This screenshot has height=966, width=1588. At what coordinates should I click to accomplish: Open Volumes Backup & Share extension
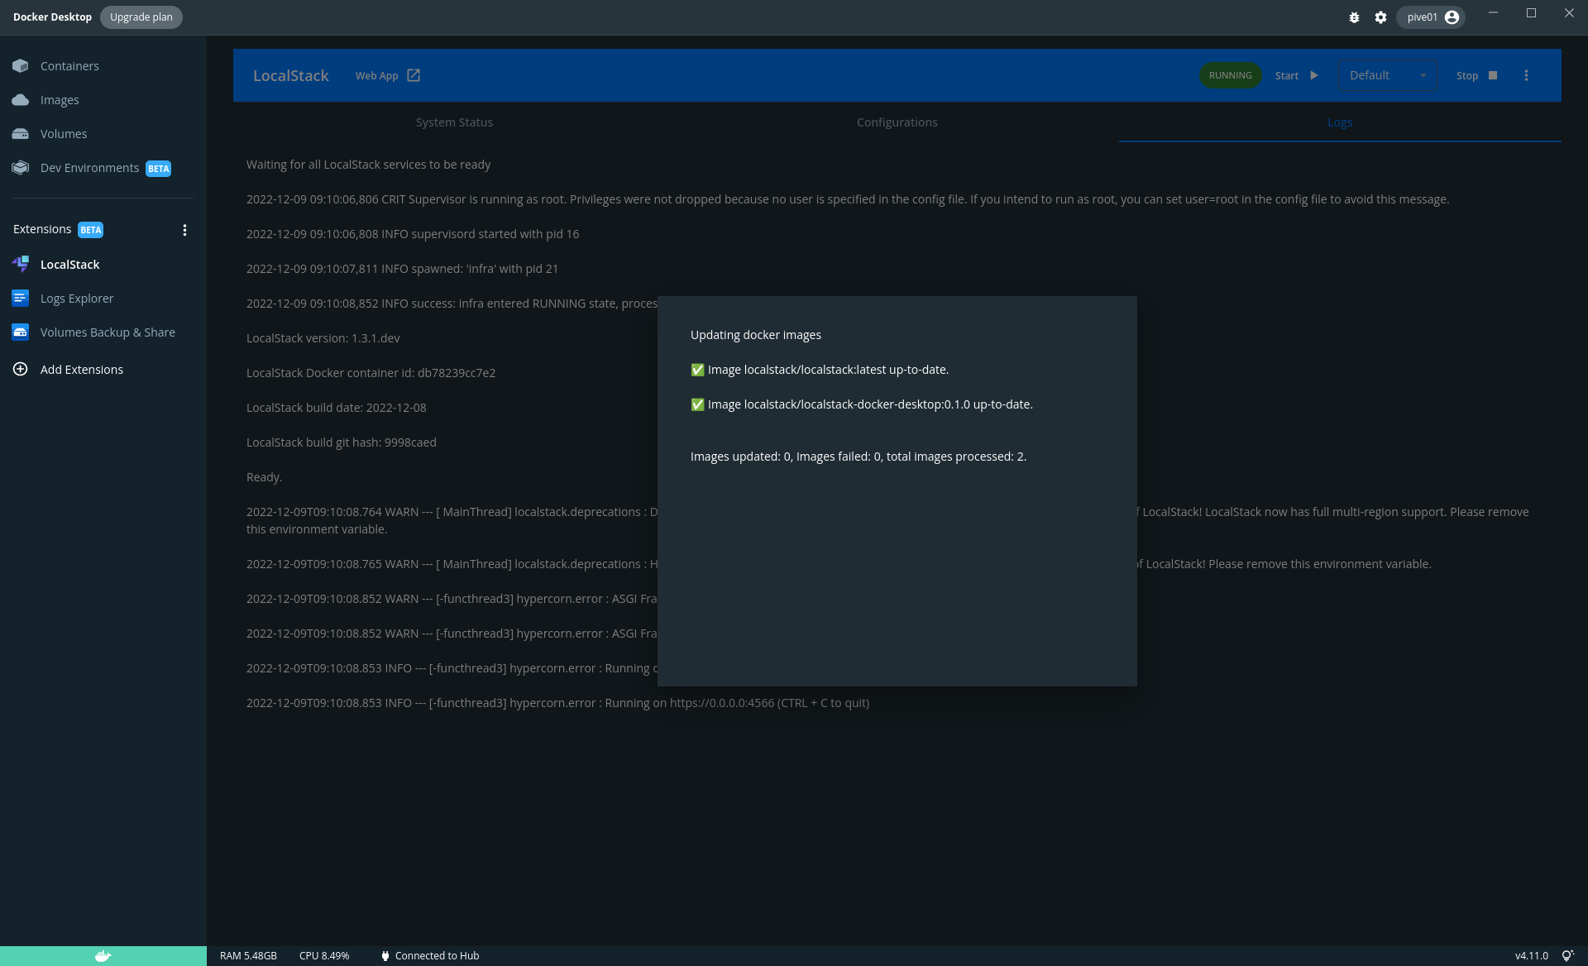point(107,332)
